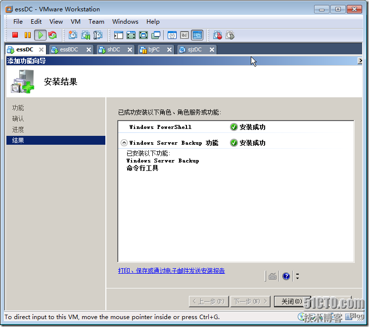Revert to snapshot toolbar icon

(x=85, y=35)
